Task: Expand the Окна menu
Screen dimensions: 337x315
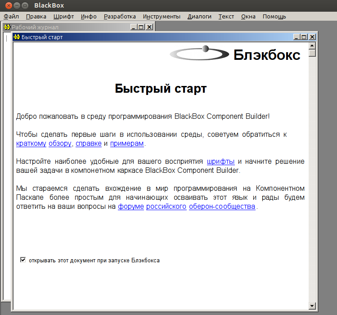Action: pos(248,17)
